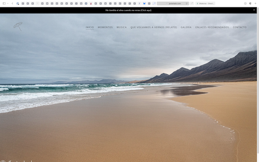Open the tab with the dotted blue favicon
This screenshot has height=162, width=259.
[154, 3]
